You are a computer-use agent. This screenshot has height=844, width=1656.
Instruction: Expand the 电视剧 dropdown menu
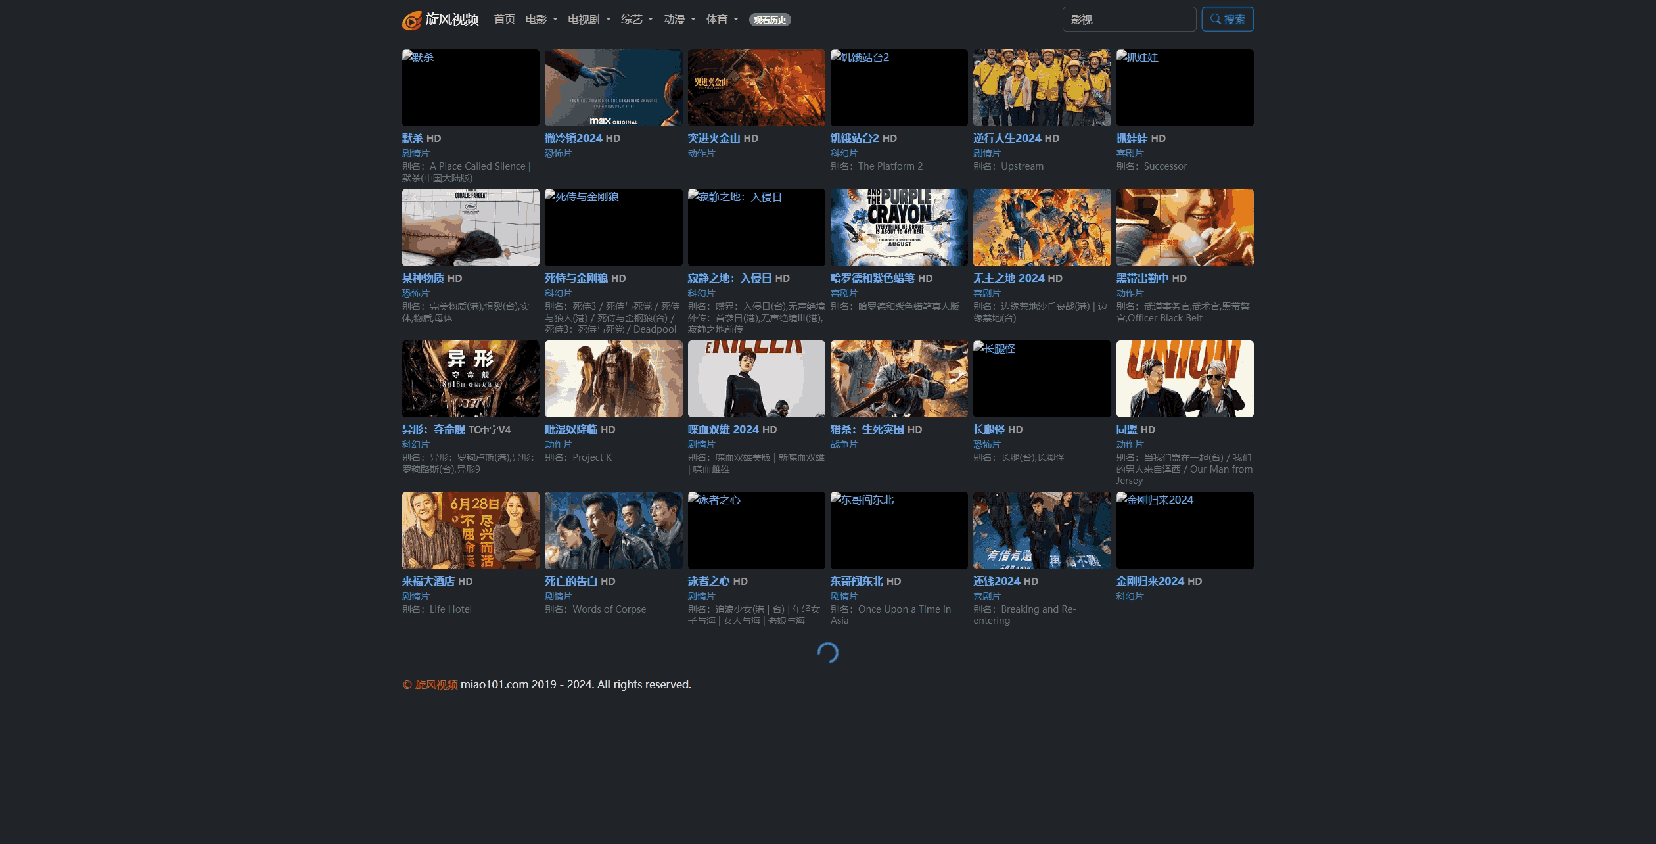[589, 20]
